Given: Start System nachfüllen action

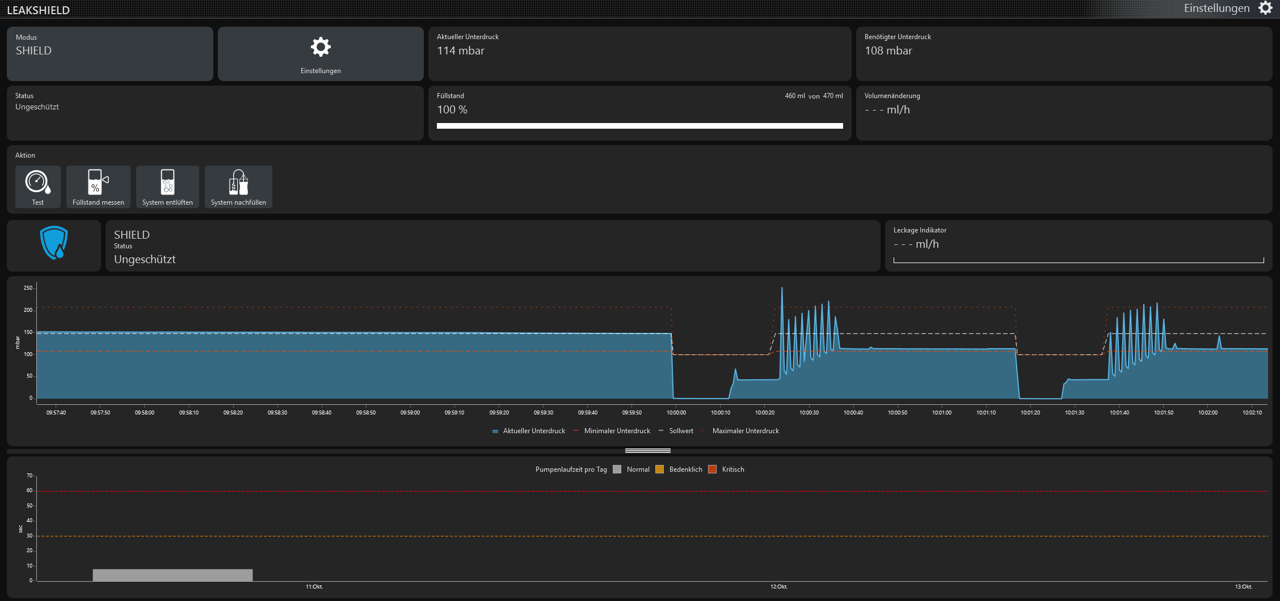Looking at the screenshot, I should (238, 183).
